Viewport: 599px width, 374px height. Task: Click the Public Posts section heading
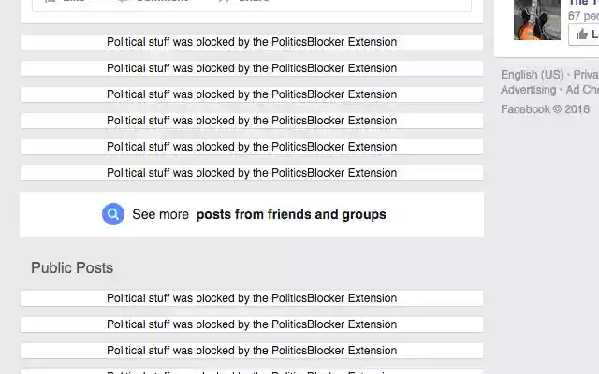pos(72,267)
